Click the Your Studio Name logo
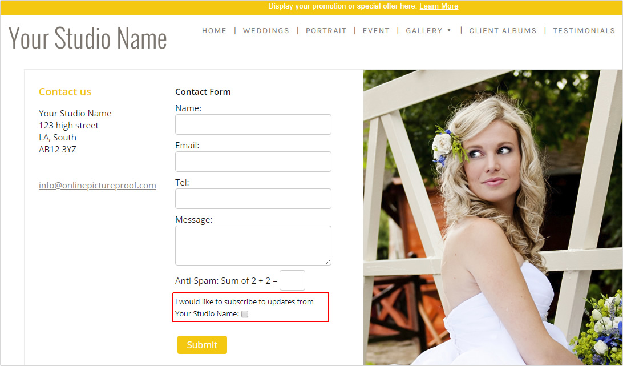 [x=87, y=38]
